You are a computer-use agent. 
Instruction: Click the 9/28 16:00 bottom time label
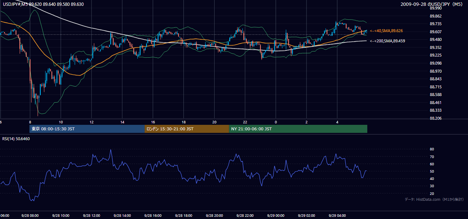(153, 216)
